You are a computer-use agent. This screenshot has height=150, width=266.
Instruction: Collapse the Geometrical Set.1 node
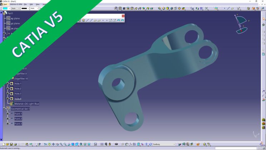tap(4, 108)
